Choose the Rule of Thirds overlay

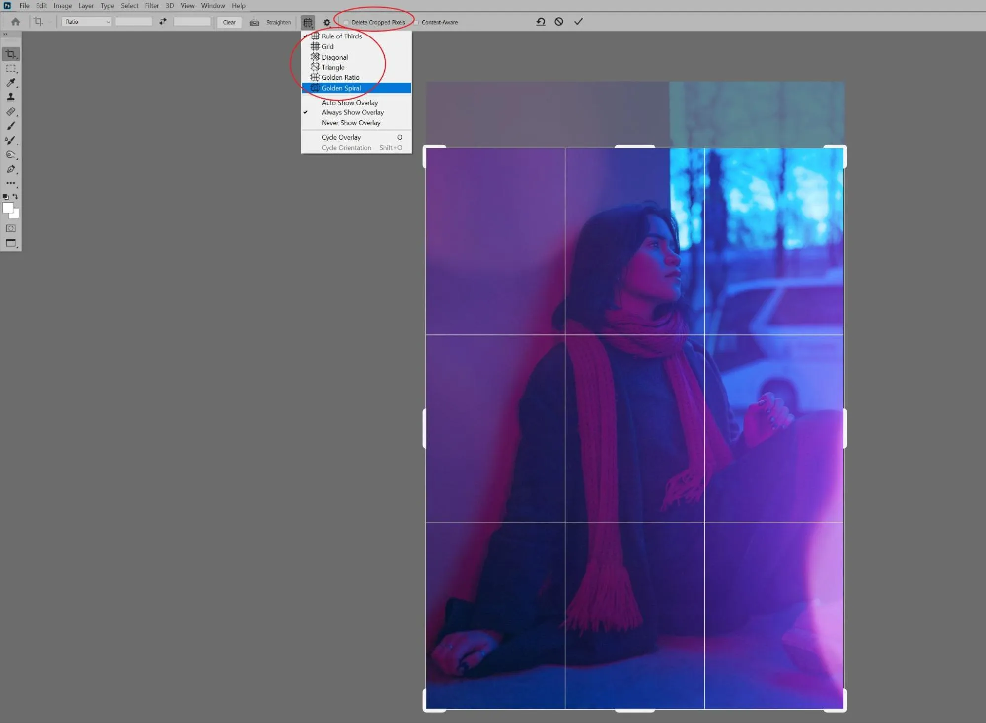point(357,36)
